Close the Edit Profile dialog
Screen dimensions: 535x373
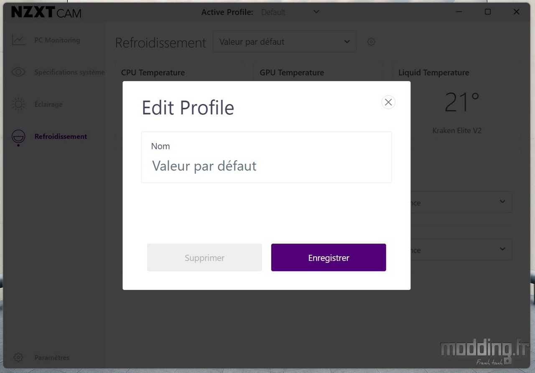(x=388, y=102)
